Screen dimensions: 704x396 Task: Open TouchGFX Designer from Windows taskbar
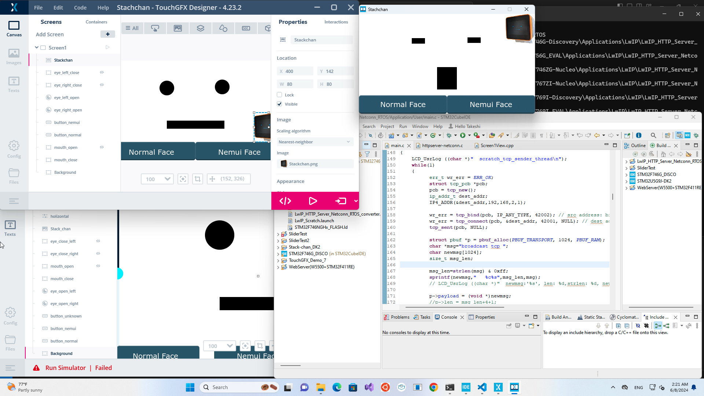tap(498, 387)
